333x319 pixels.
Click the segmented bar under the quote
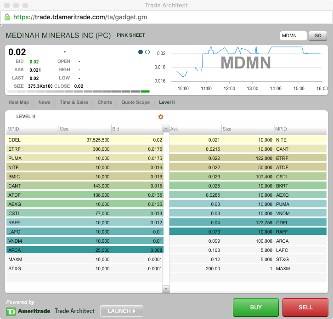pyautogui.click(x=79, y=91)
